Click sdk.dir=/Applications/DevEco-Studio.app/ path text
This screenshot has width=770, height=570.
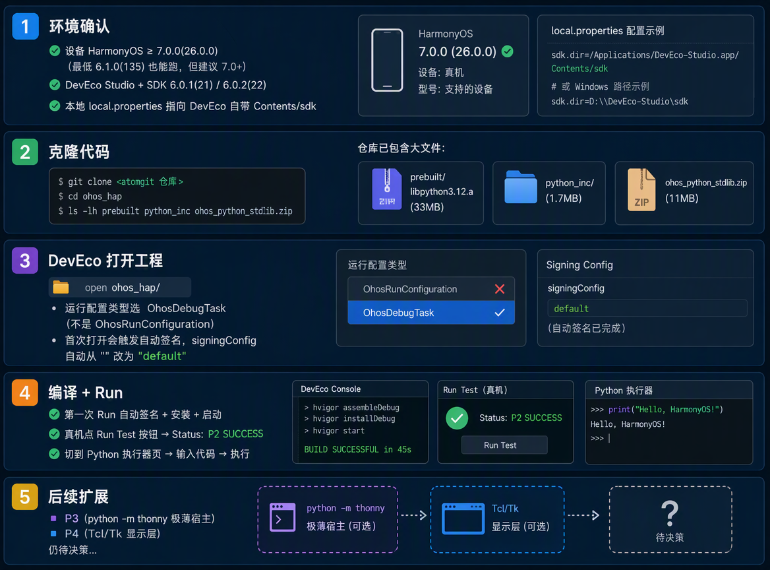pos(645,55)
